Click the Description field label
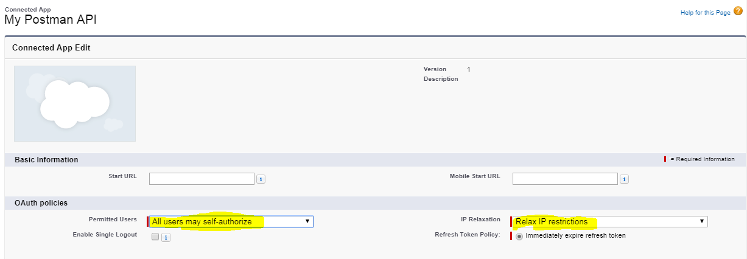 [441, 79]
